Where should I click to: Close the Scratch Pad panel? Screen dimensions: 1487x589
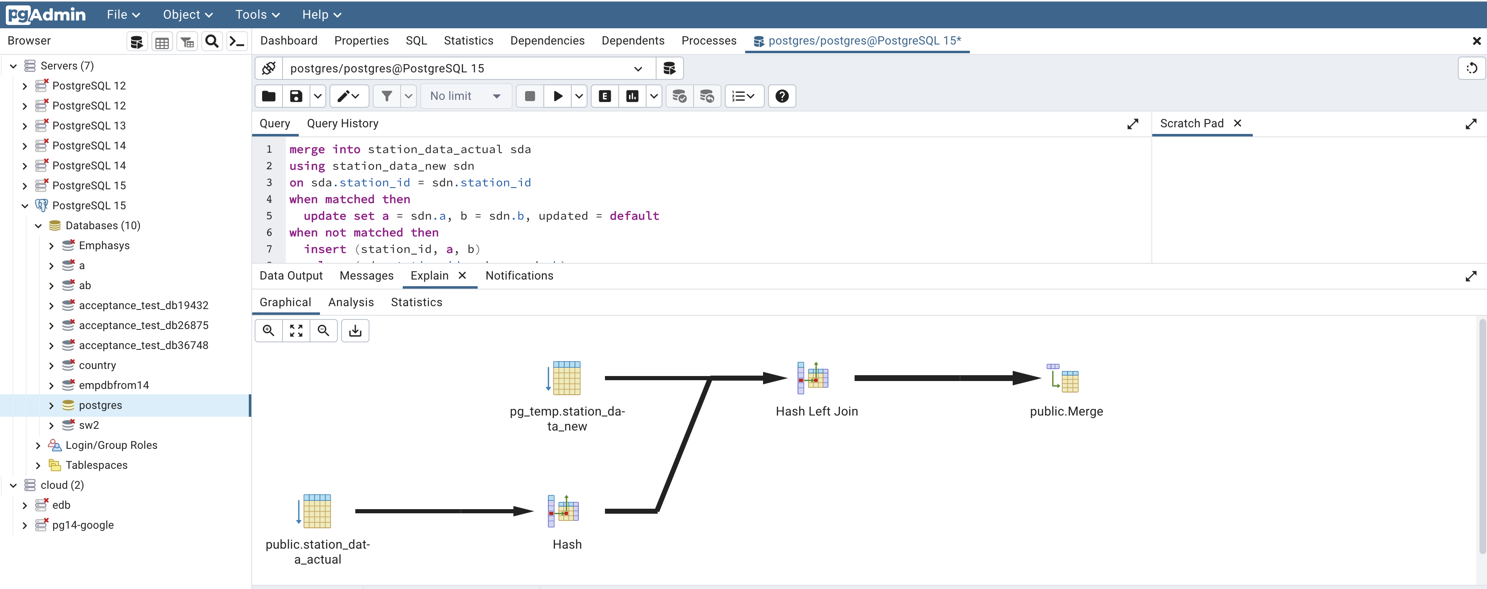click(1238, 123)
